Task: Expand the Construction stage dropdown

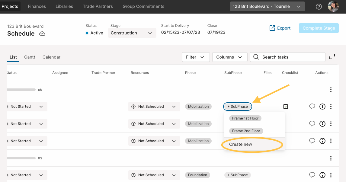Action: (x=132, y=33)
